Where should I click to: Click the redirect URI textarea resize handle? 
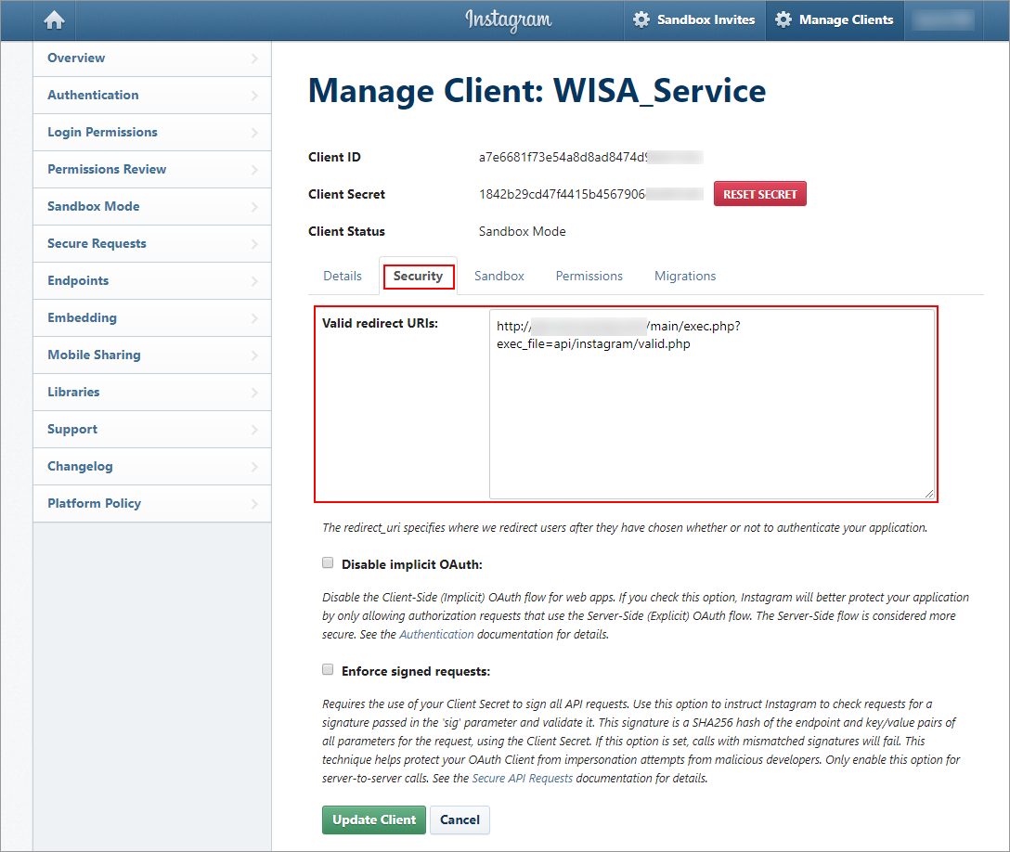tap(929, 494)
